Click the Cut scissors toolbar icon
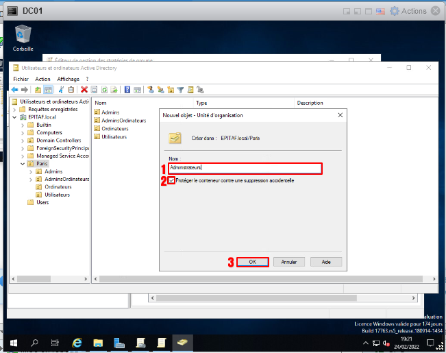Screen dimensions: 446x353 [x=62, y=90]
